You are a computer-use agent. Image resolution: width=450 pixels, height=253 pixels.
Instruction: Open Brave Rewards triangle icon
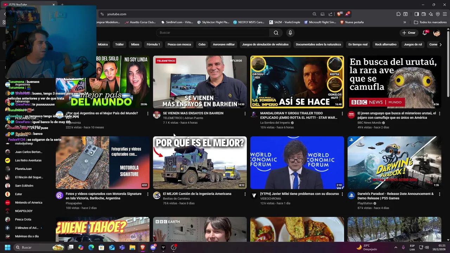pyautogui.click(x=347, y=14)
